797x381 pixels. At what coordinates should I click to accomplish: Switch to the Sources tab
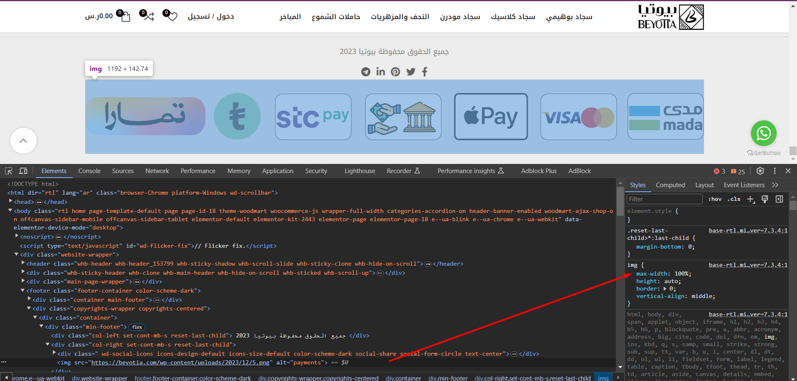[x=123, y=171]
